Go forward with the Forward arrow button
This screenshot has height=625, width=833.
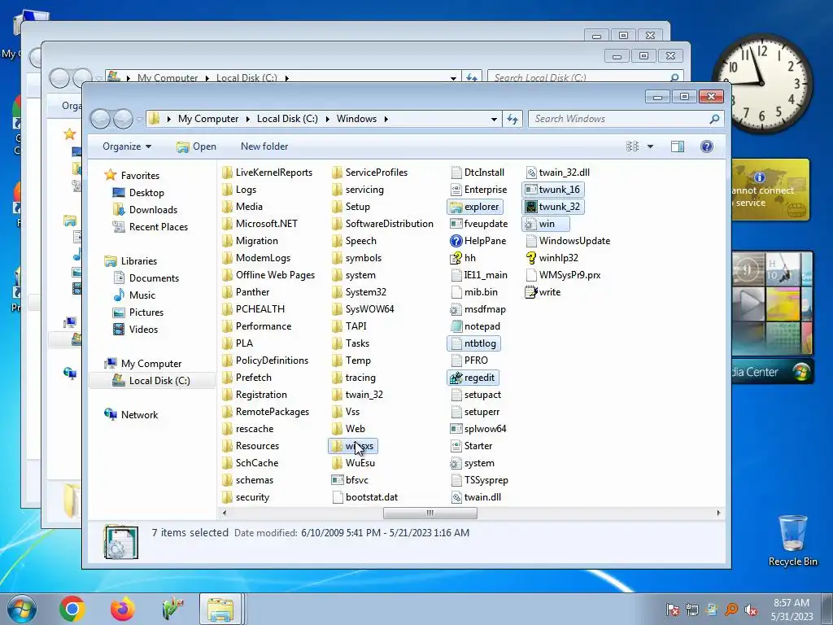(123, 119)
